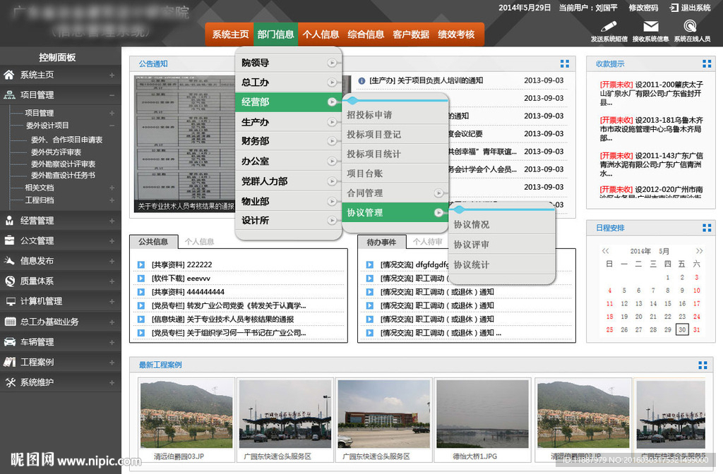Go to next month in calendar

click(x=699, y=251)
